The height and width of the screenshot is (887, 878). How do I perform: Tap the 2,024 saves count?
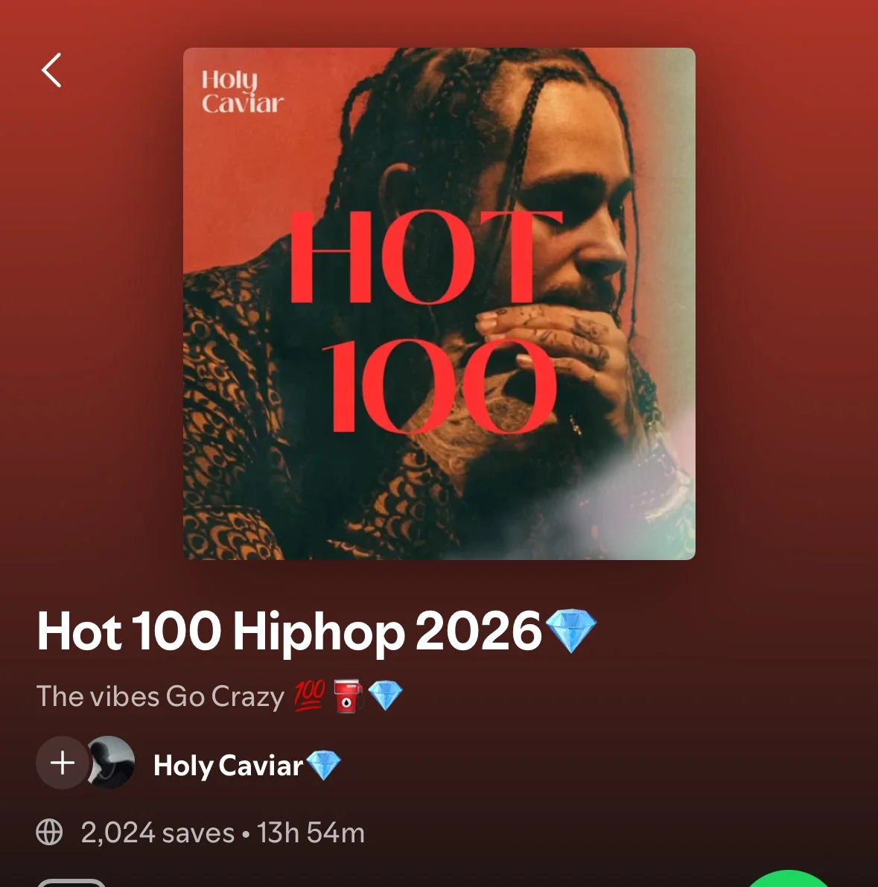[158, 833]
